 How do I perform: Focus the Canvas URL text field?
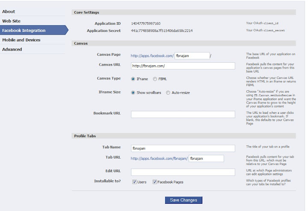click(x=183, y=66)
